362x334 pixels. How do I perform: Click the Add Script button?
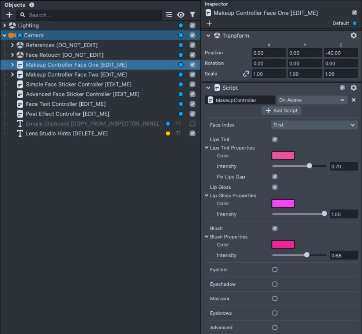pyautogui.click(x=281, y=110)
